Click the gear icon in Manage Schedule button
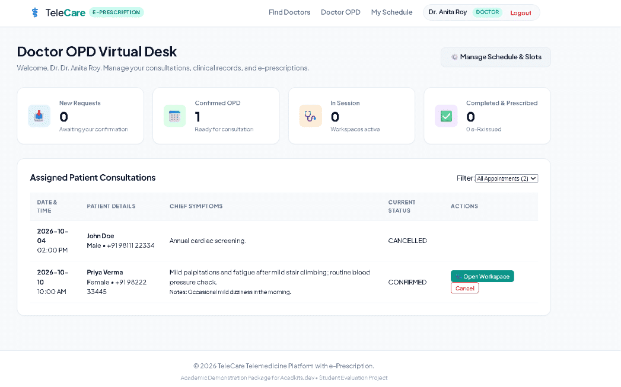 click(x=454, y=57)
